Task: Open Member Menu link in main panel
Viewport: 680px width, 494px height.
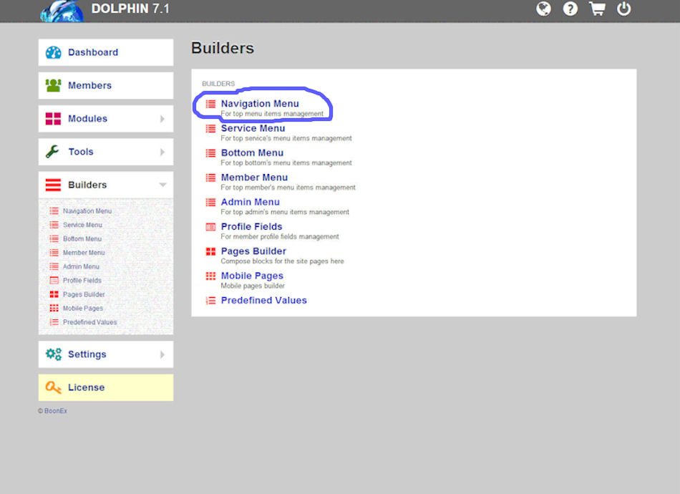Action: coord(254,178)
